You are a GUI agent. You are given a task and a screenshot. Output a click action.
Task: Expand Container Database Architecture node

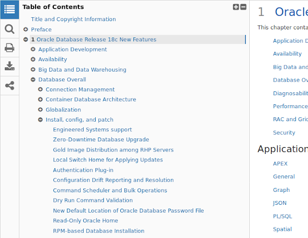click(40, 100)
